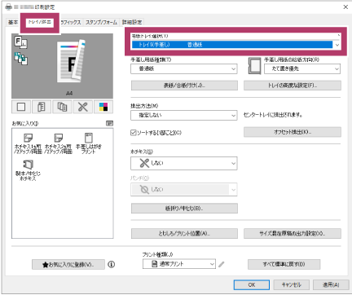Open the paper tray selection dropdown
Image resolution: width=352 pixels, height=295 pixels.
click(x=235, y=45)
